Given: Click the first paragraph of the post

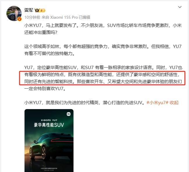Looking at the screenshot, I should point(103,29).
